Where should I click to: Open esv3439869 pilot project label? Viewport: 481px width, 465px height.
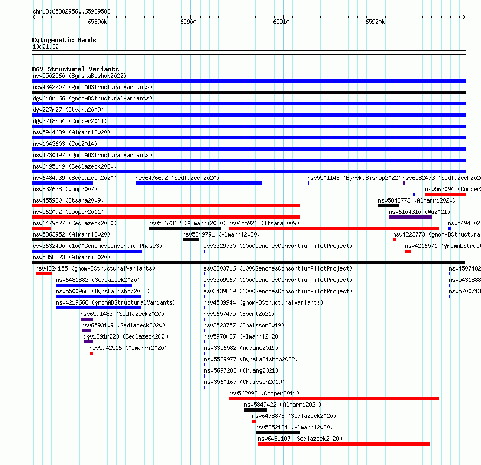coord(278,291)
